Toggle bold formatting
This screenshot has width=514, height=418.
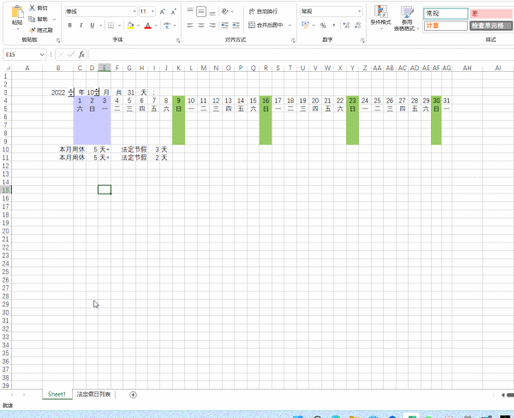click(x=70, y=26)
